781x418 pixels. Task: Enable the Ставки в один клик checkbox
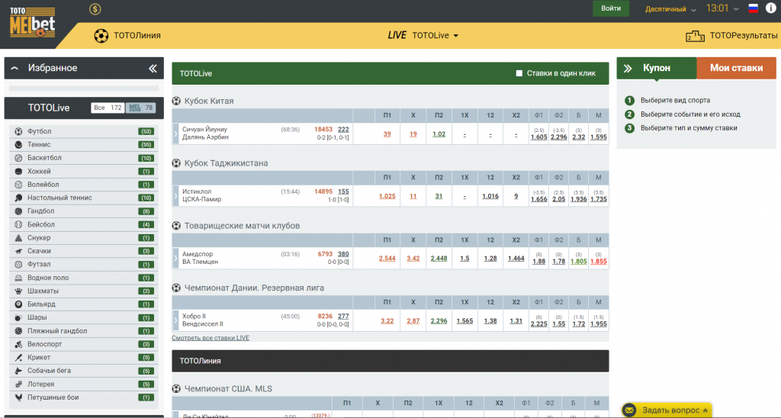pyautogui.click(x=519, y=74)
